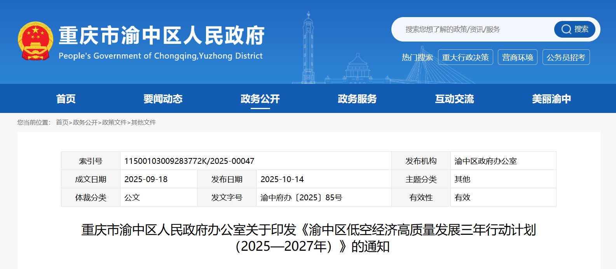Click the site title 重庆市渝中区人民政府
Screen dimensions: 616x269
pos(161,36)
